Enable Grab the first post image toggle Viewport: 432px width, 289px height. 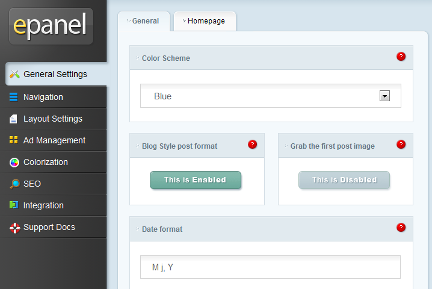[x=344, y=180]
